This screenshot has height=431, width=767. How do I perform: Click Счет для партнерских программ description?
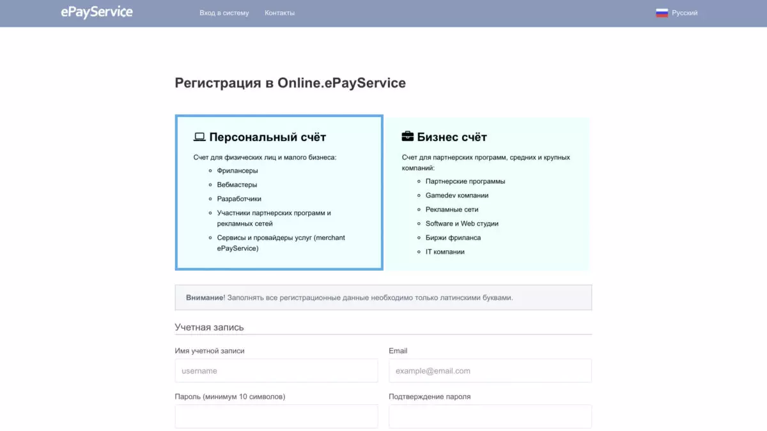(486, 162)
